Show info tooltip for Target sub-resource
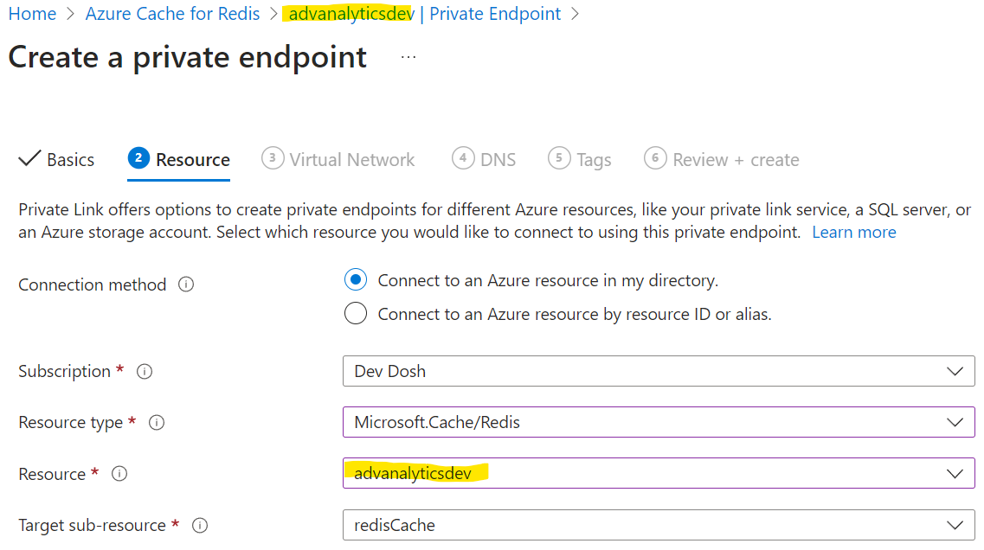Viewport: 984px width, 550px height. [200, 526]
